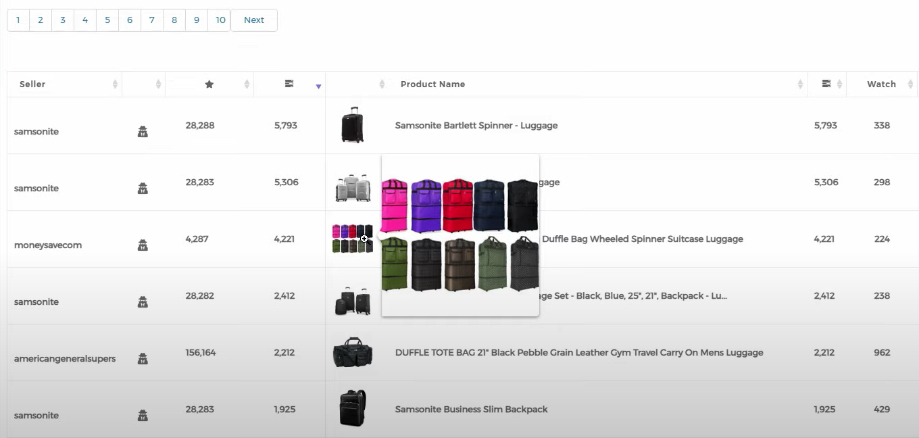919x438 pixels.
Task: Open the black duffle tote bag thumbnail
Action: click(x=353, y=352)
